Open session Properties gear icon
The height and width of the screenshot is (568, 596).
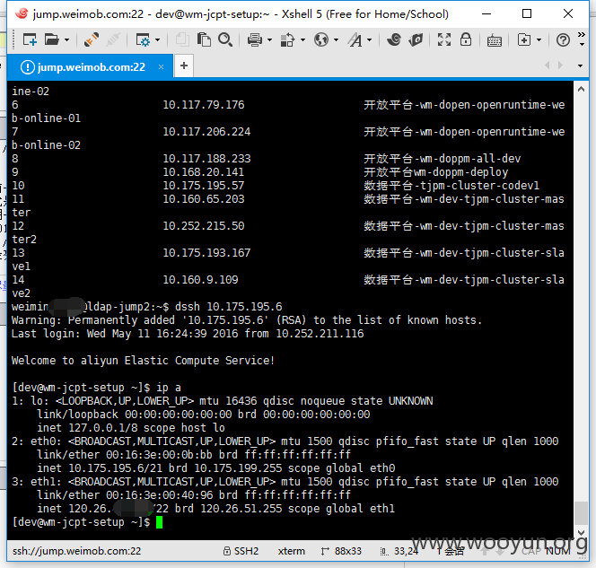143,39
